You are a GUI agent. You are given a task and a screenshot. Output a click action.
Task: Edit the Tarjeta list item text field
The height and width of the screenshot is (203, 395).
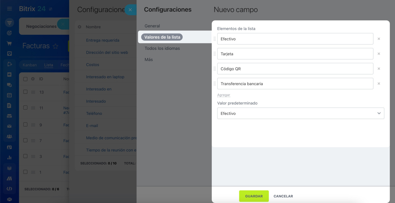click(x=295, y=54)
